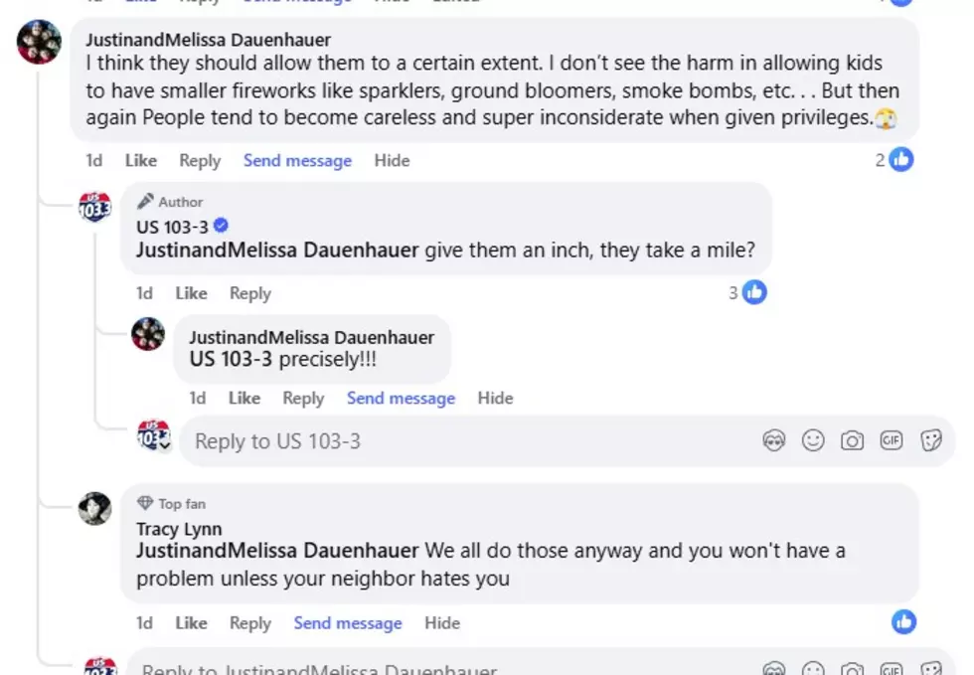Open the verified US 103-3 author name
Image resolution: width=974 pixels, height=675 pixels.
[x=172, y=227]
